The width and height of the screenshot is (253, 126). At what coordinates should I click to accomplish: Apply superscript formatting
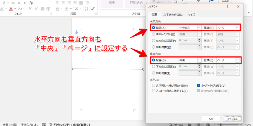click(x=25, y=3)
